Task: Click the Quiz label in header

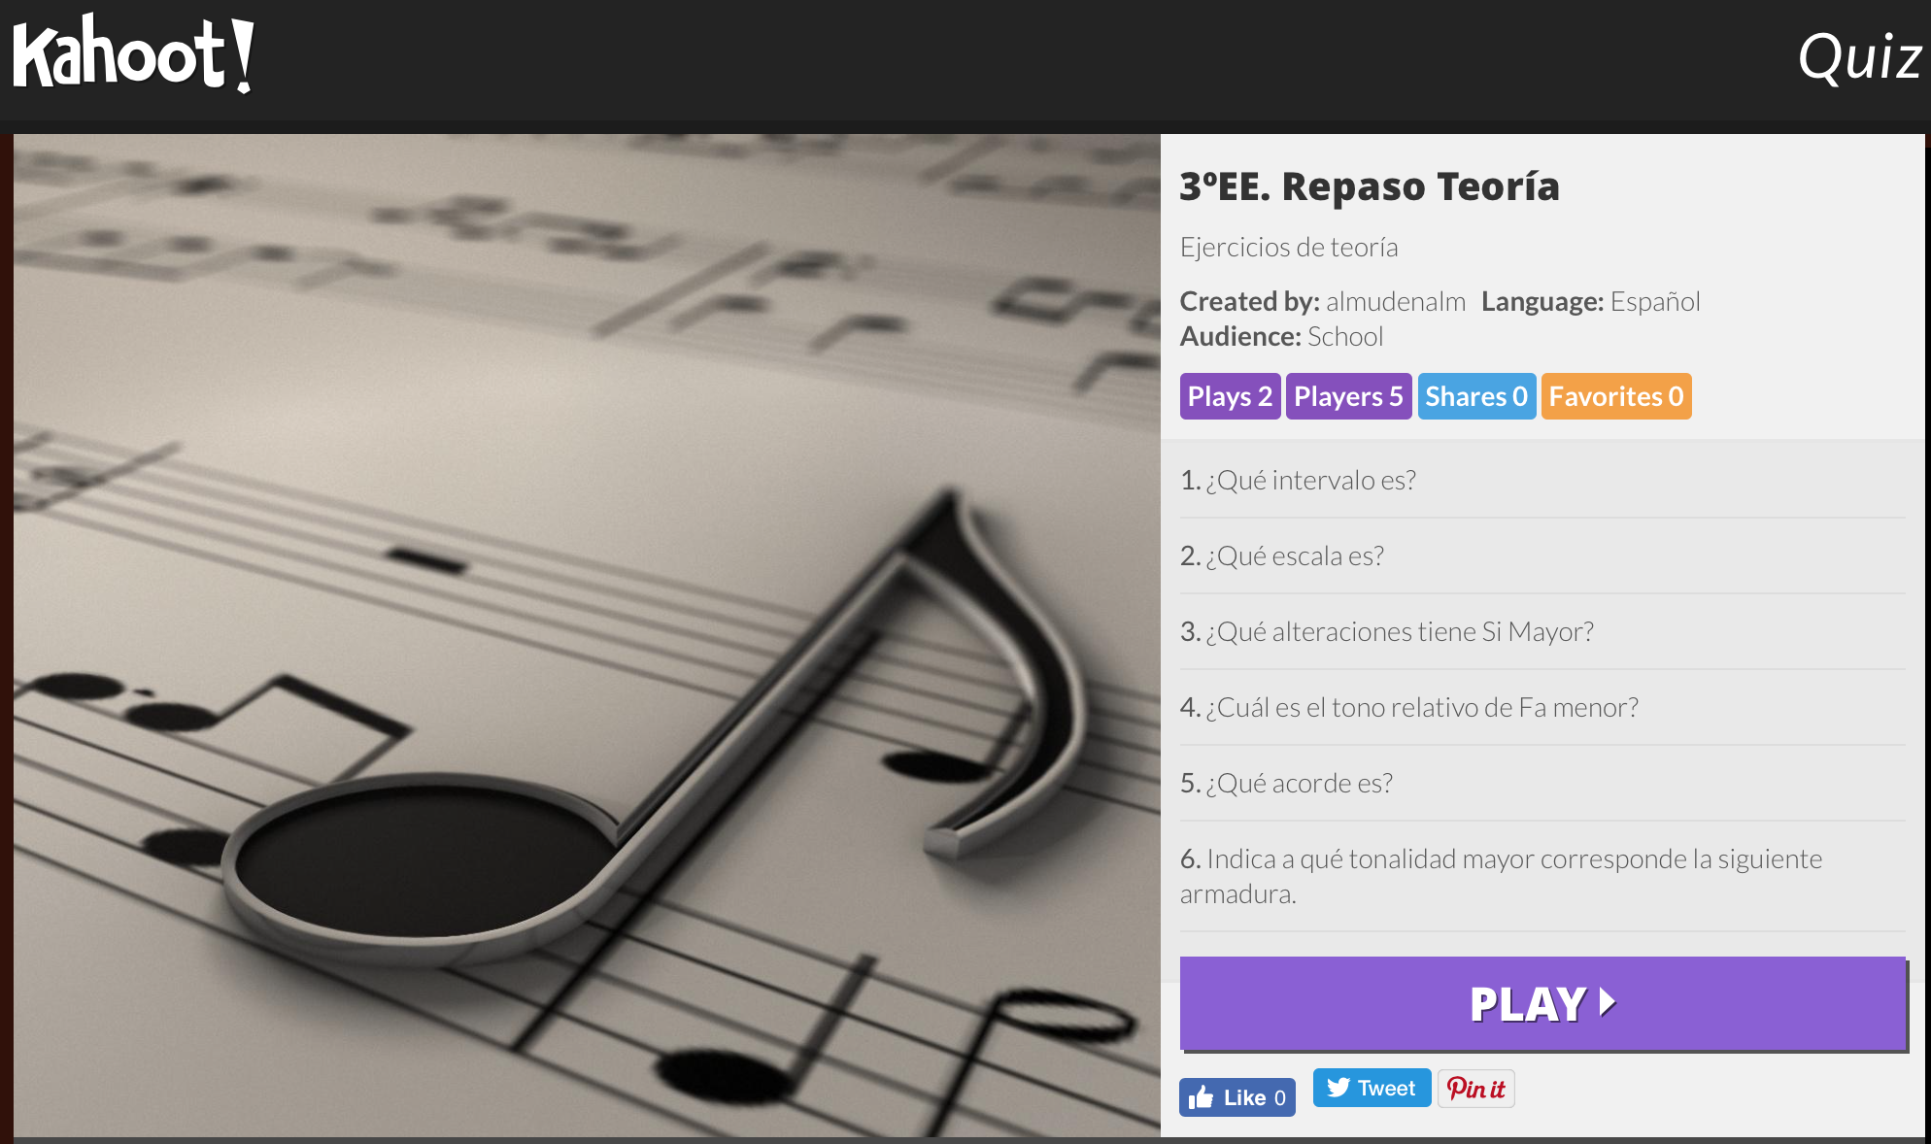Action: [1859, 56]
